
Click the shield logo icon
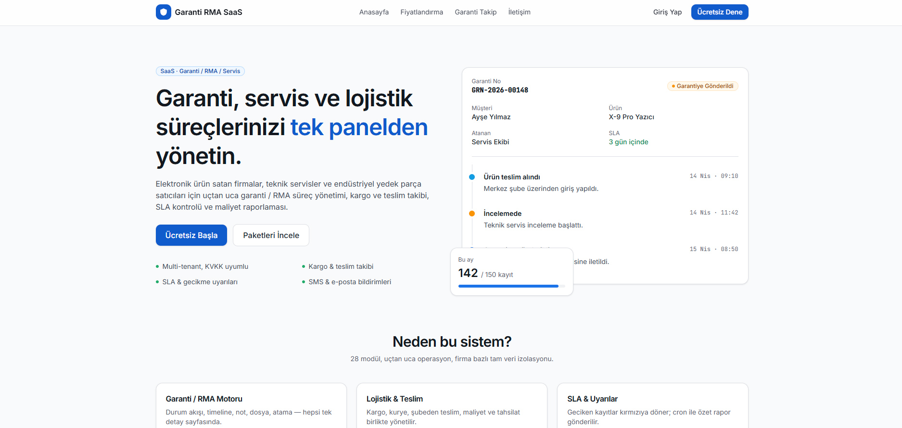[164, 12]
